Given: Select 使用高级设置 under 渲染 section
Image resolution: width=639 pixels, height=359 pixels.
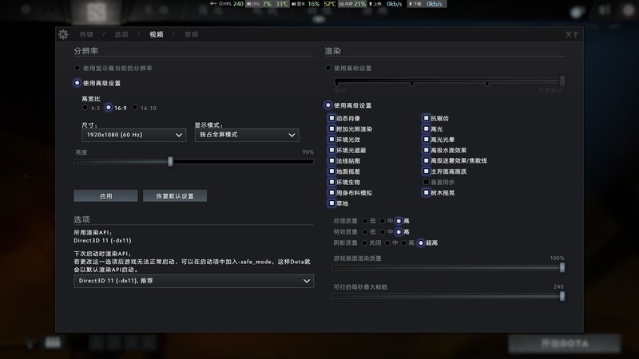Looking at the screenshot, I should click(x=328, y=105).
